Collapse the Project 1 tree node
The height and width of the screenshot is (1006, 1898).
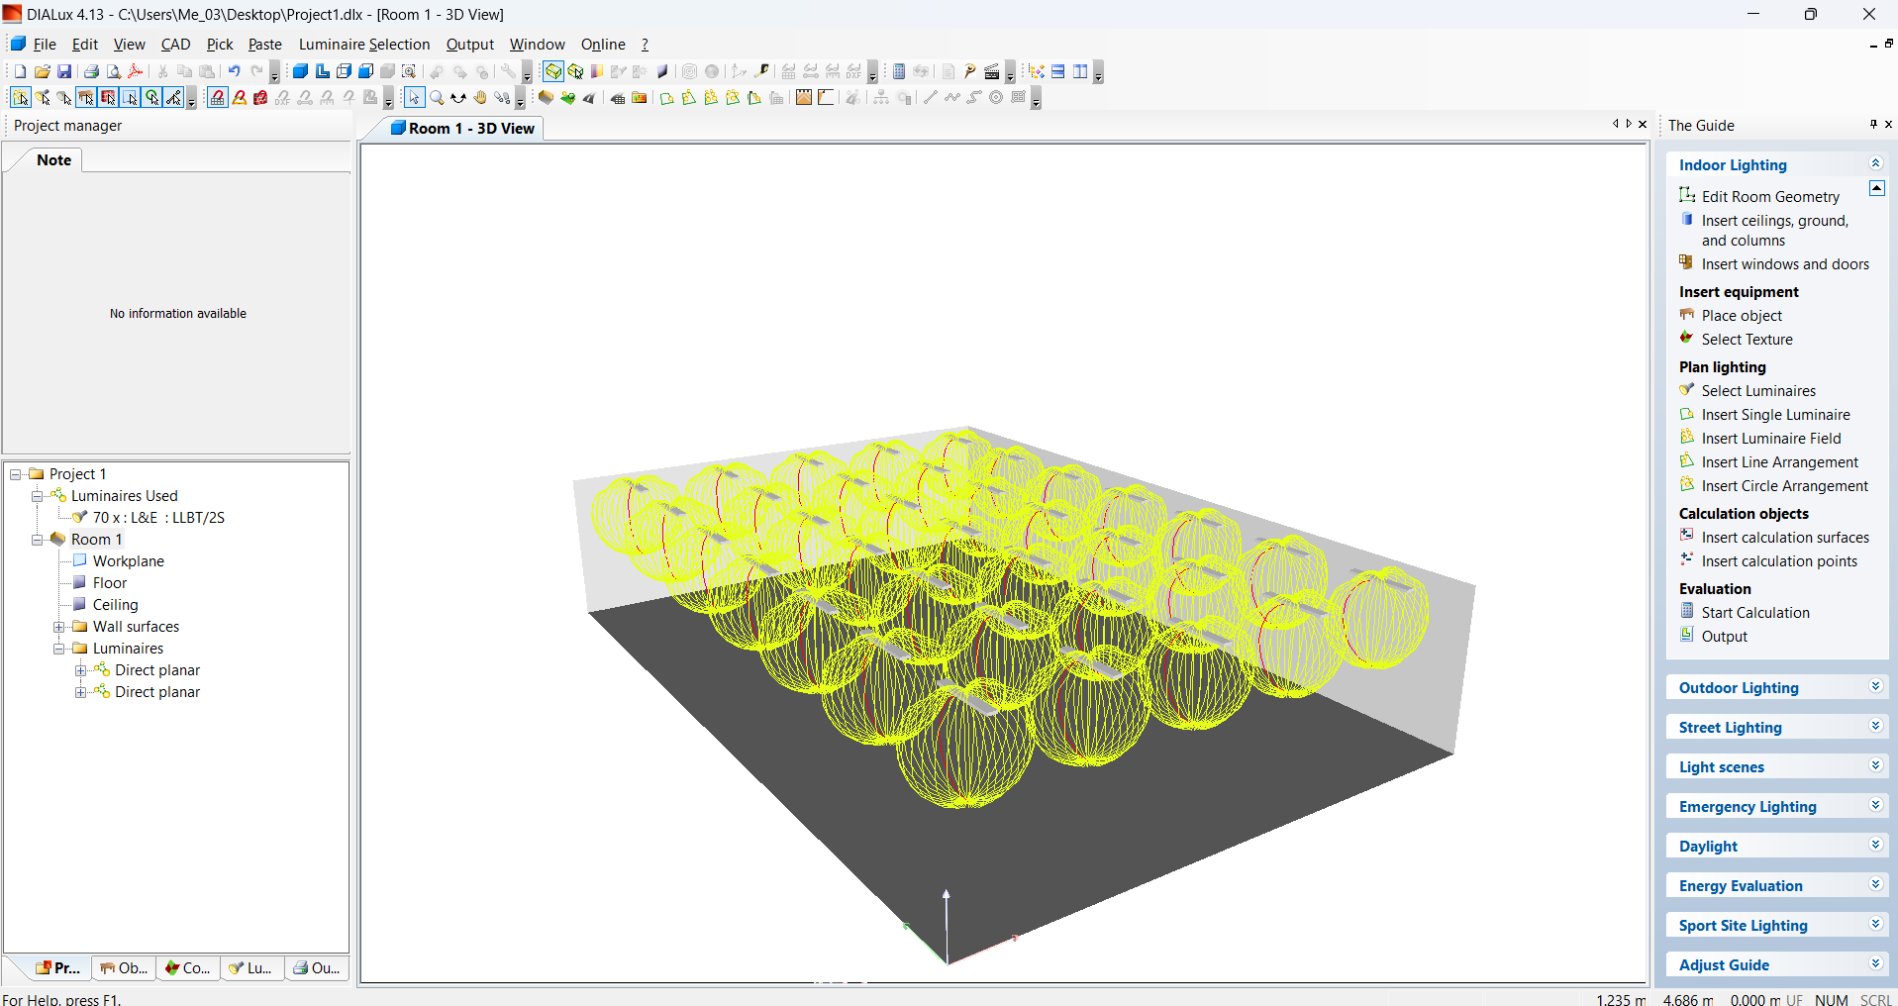[16, 474]
